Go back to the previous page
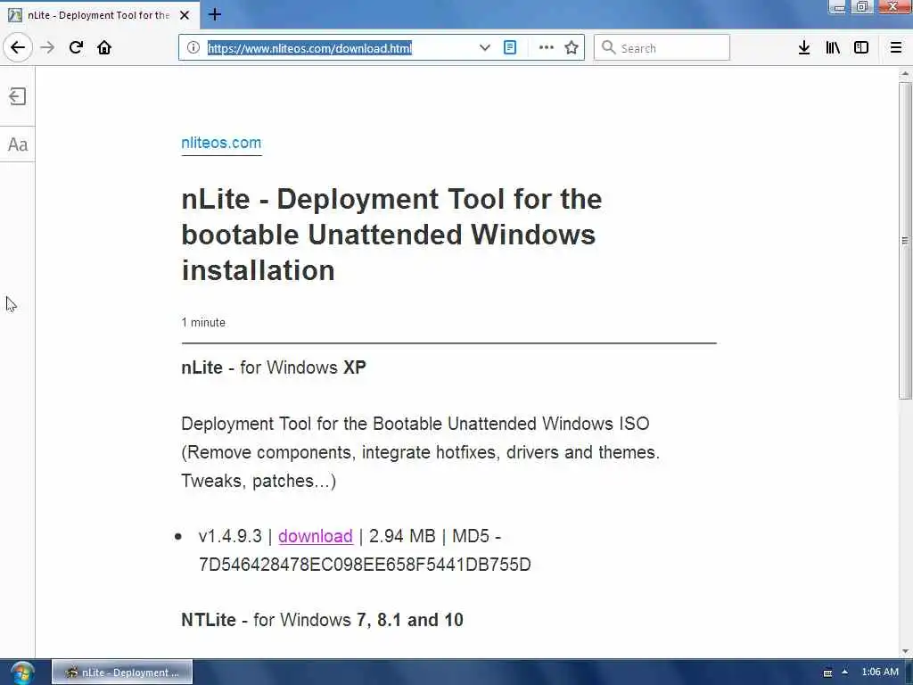The width and height of the screenshot is (913, 685). [x=18, y=47]
